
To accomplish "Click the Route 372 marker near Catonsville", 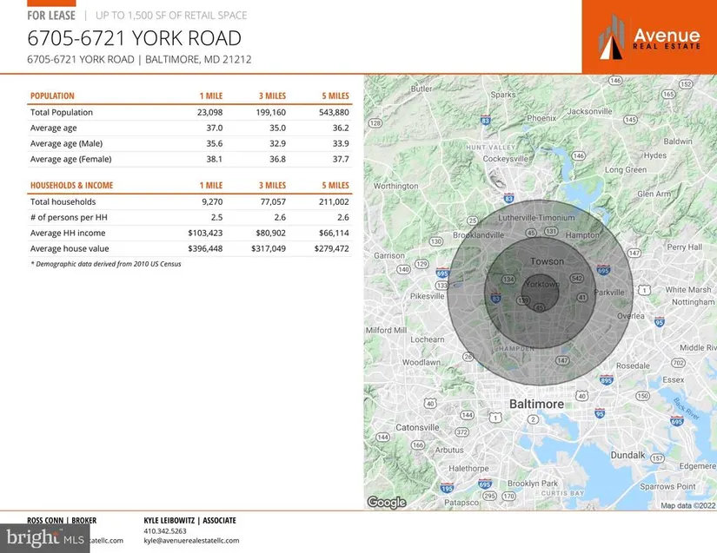I will click(462, 431).
